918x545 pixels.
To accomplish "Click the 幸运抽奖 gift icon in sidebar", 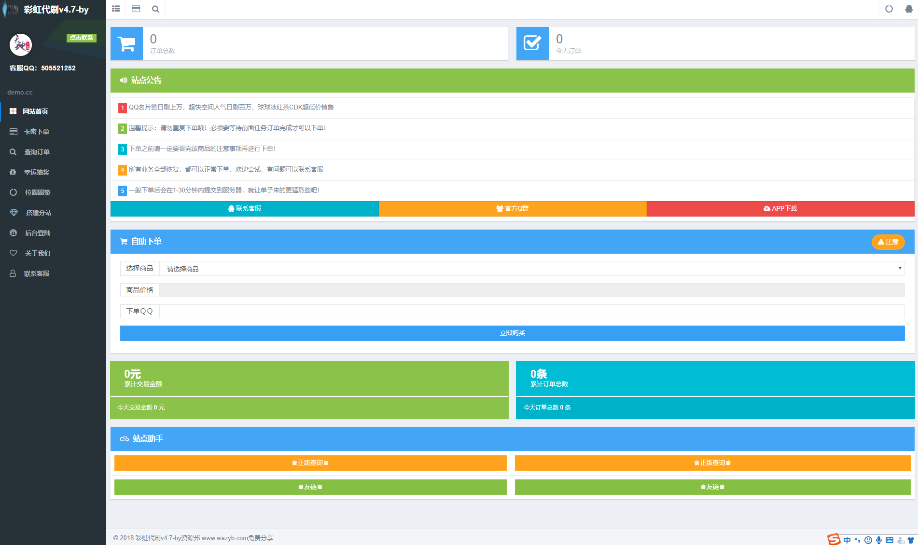I will (13, 172).
